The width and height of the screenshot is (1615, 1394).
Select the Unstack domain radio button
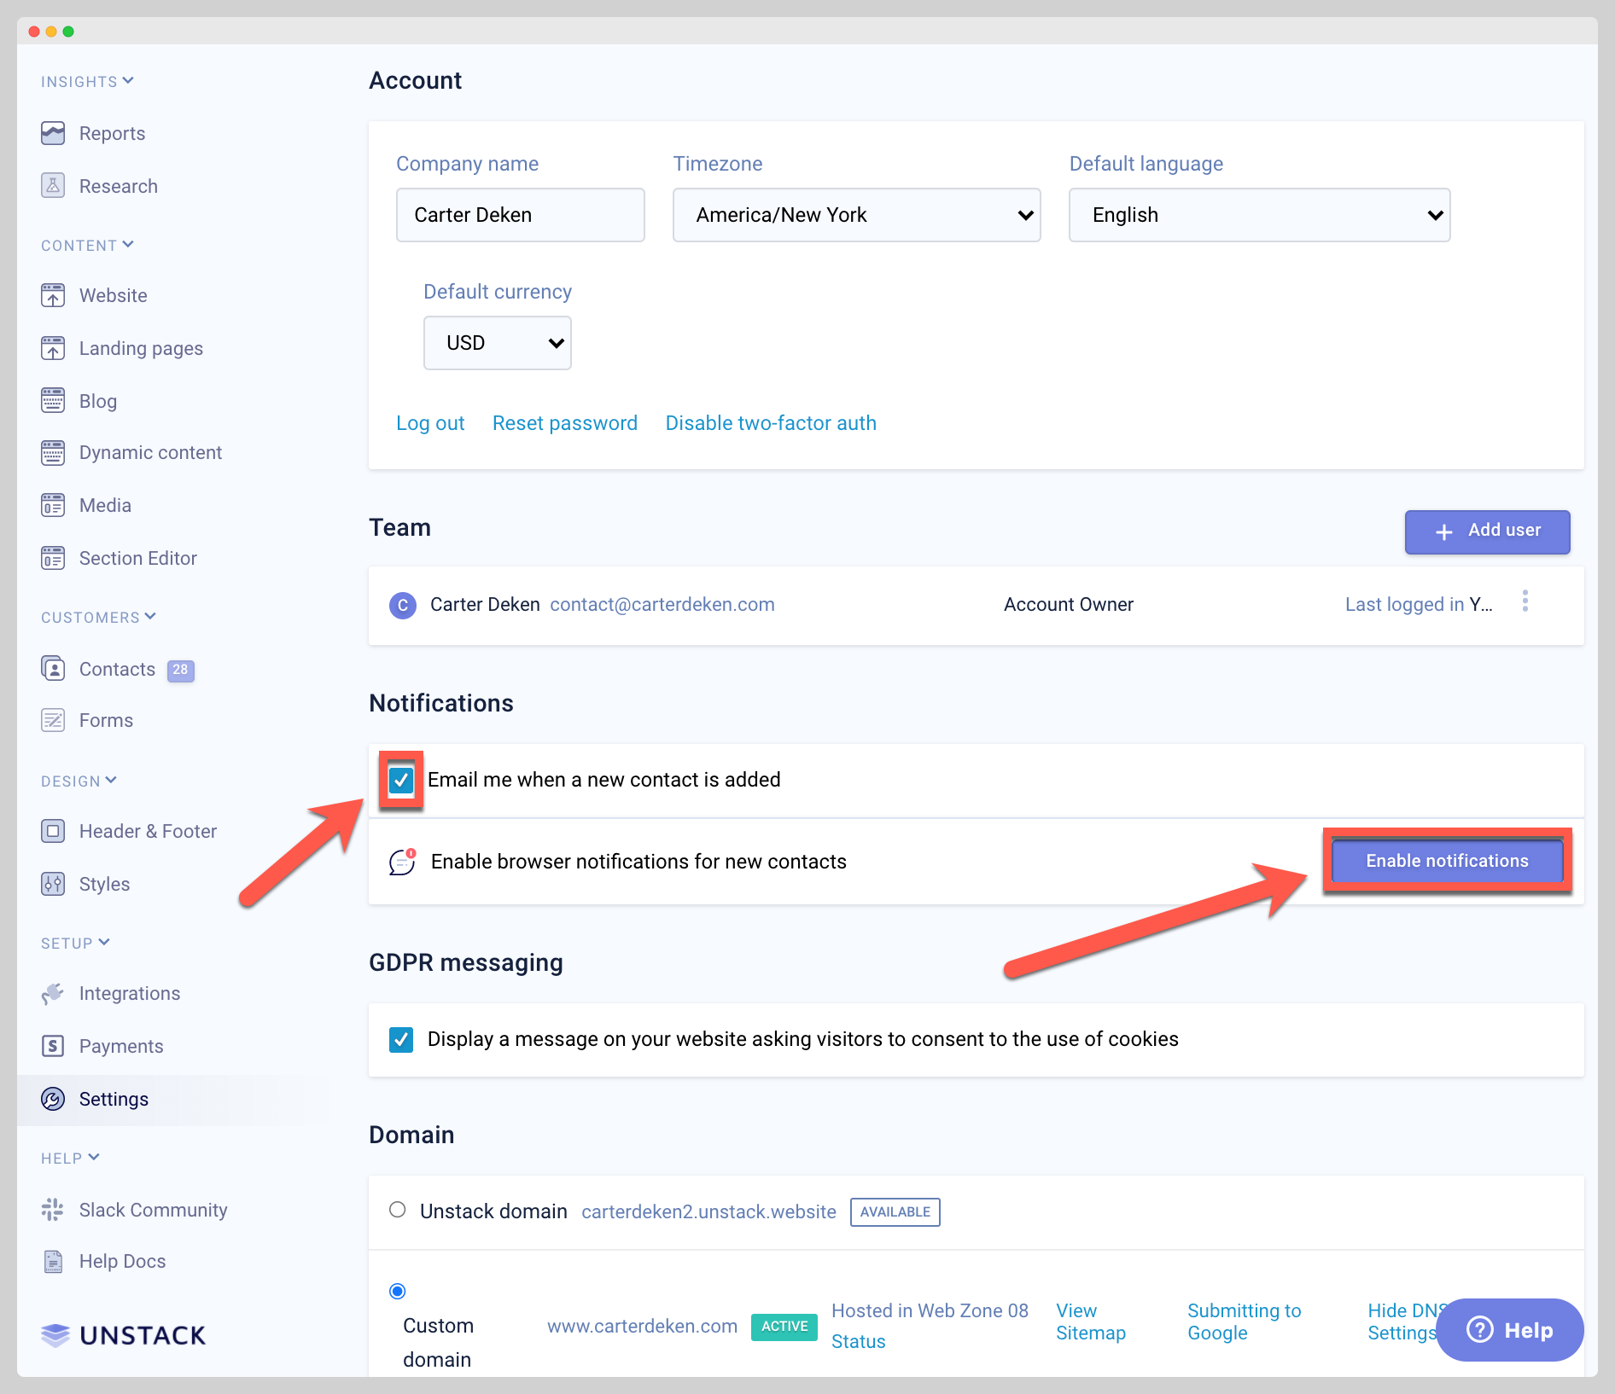tap(398, 1210)
